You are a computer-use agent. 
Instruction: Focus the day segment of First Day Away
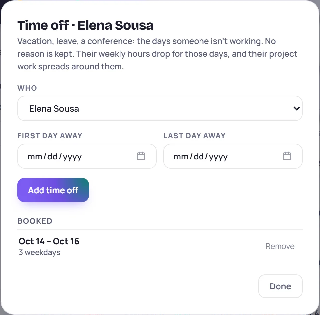pyautogui.click(x=52, y=157)
